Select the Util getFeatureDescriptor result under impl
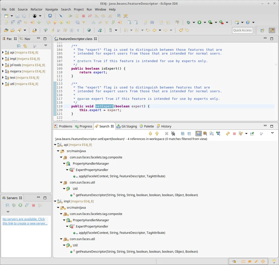Screen dimensions: 279x265 (137, 251)
